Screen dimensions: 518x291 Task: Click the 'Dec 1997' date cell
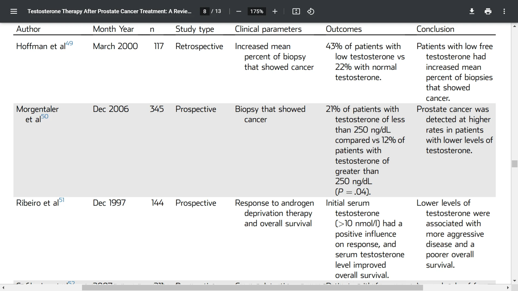tap(109, 203)
